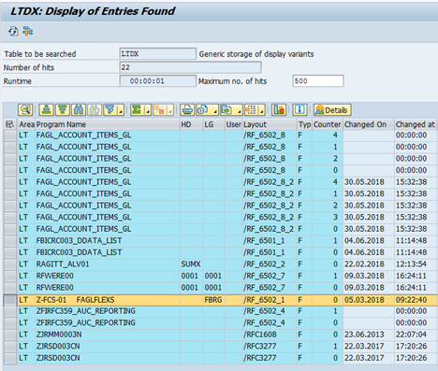The height and width of the screenshot is (371, 438).
Task: Open the graphic display chart icon
Action: (x=279, y=110)
